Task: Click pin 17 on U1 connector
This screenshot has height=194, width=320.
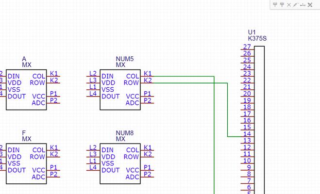Action: [x=247, y=114]
